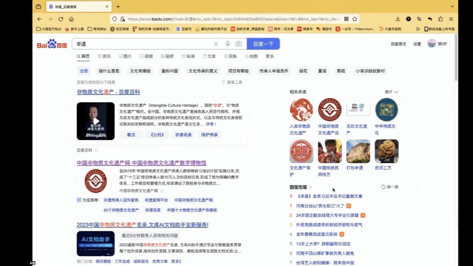
Task: Open 设置 in Baidu header
Action: pyautogui.click(x=417, y=44)
